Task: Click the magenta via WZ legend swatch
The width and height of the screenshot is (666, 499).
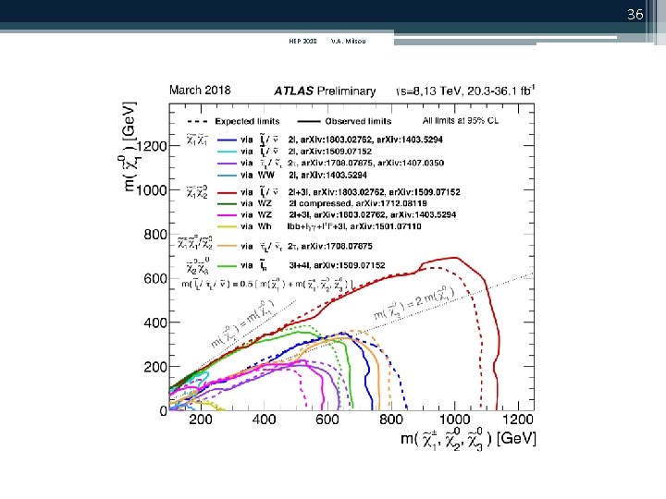Action: (x=227, y=215)
